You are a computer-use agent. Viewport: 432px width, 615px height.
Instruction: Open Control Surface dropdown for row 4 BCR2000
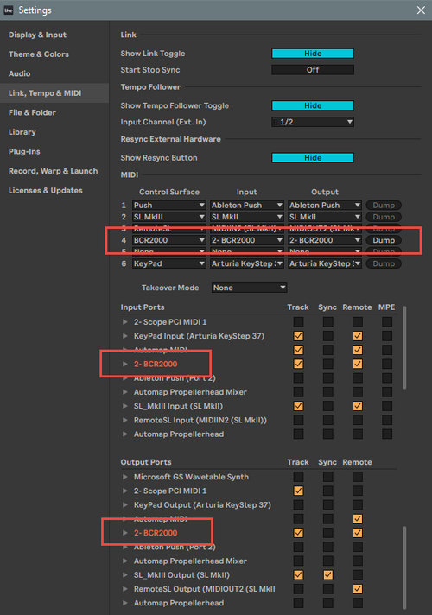[169, 240]
